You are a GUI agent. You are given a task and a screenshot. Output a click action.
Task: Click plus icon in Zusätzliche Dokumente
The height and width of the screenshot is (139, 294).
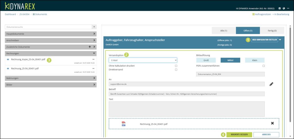tap(90, 47)
